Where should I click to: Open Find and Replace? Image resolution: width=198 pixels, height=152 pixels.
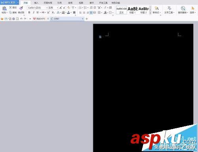point(183,10)
